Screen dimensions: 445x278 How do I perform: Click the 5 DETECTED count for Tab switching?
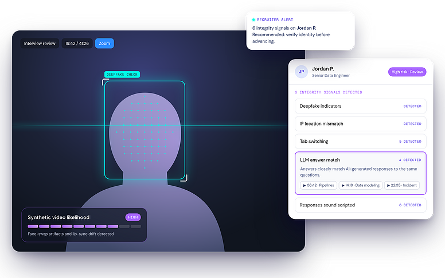(410, 141)
